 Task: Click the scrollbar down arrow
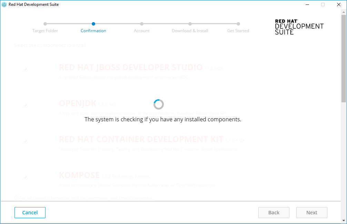point(344,221)
